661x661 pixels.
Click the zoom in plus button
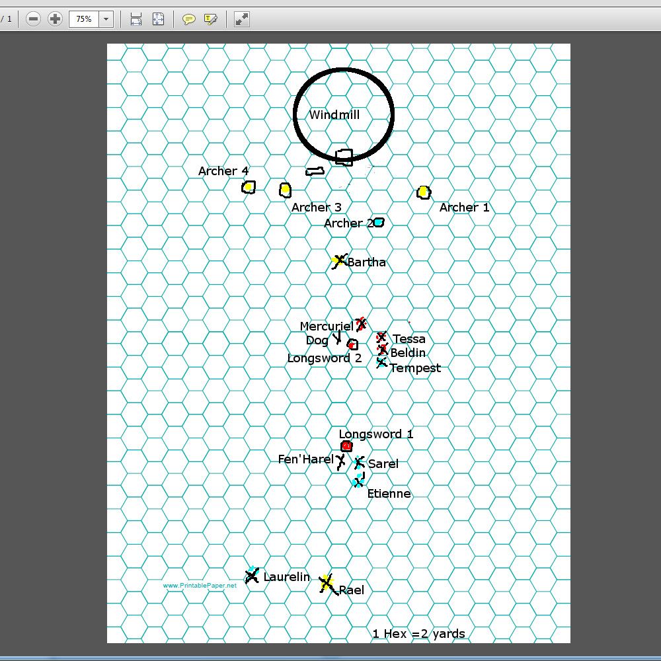56,19
